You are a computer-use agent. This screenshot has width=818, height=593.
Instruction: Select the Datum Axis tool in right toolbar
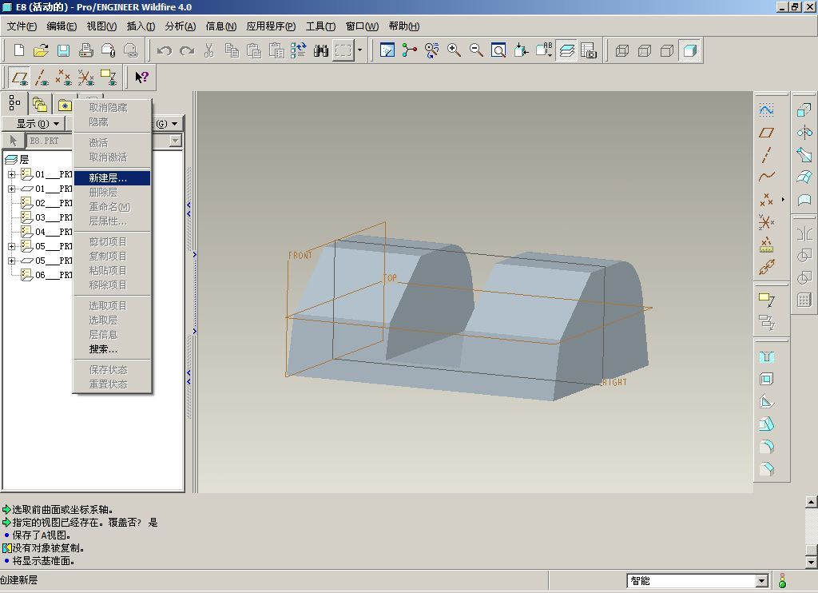[x=766, y=154]
